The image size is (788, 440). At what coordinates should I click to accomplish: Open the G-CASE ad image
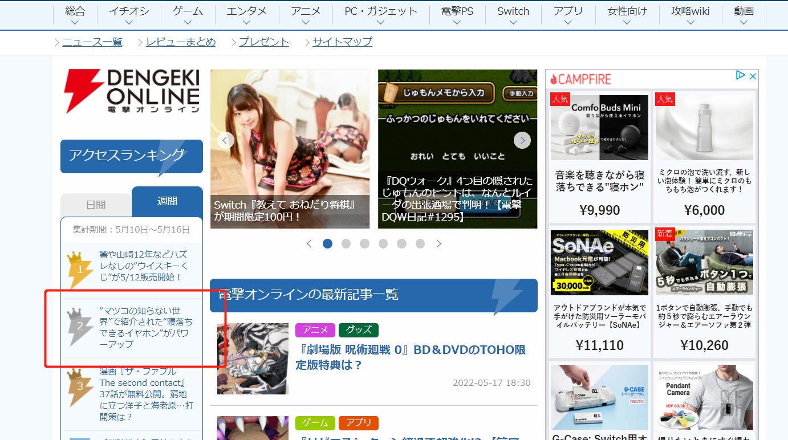[599, 397]
